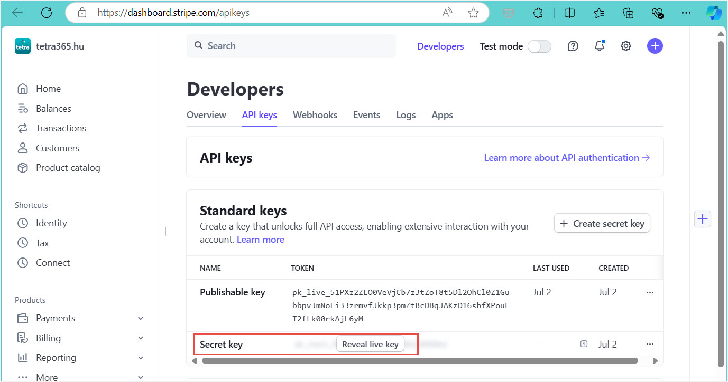Expand the Reporting section chevron

pyautogui.click(x=140, y=358)
